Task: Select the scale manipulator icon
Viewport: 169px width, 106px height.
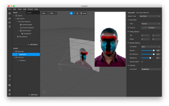Action: click(x=77, y=13)
